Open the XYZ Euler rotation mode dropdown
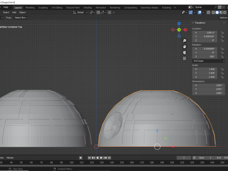Image resolution: width=228 pixels, height=171 pixels. (209, 61)
